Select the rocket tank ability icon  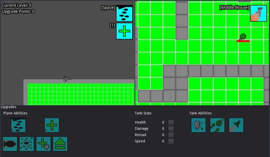point(236,125)
